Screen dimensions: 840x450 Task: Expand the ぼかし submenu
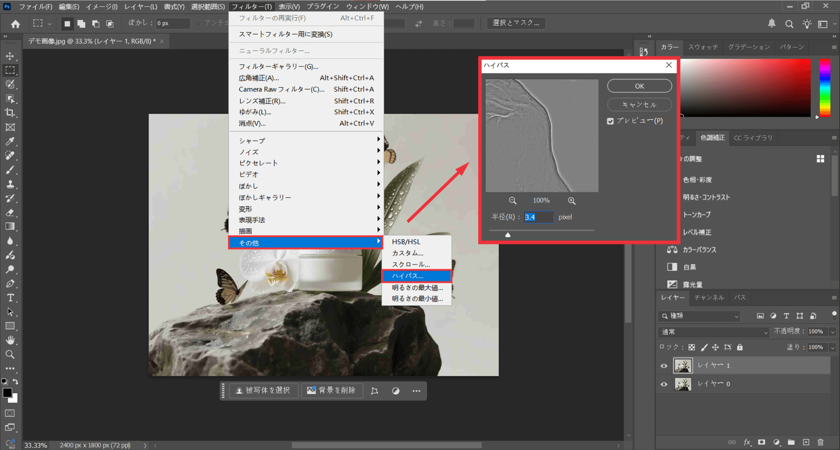306,186
